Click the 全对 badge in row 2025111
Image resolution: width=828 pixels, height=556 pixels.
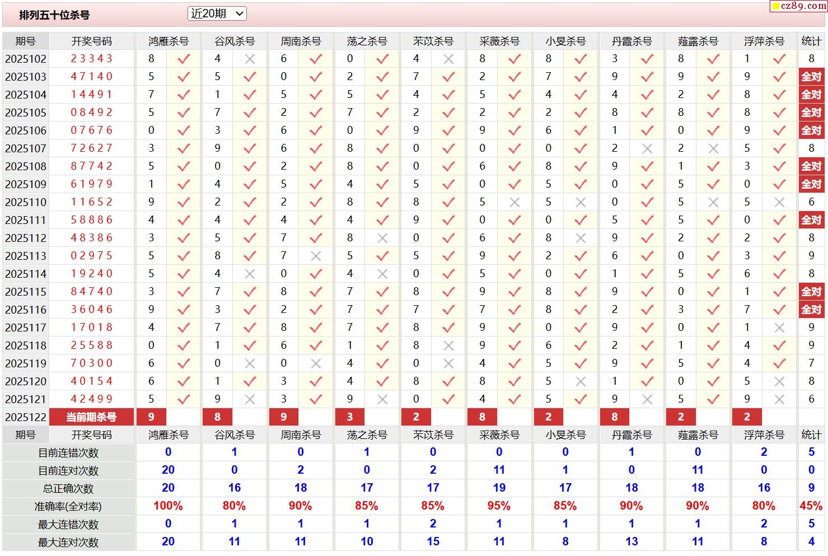tap(811, 220)
